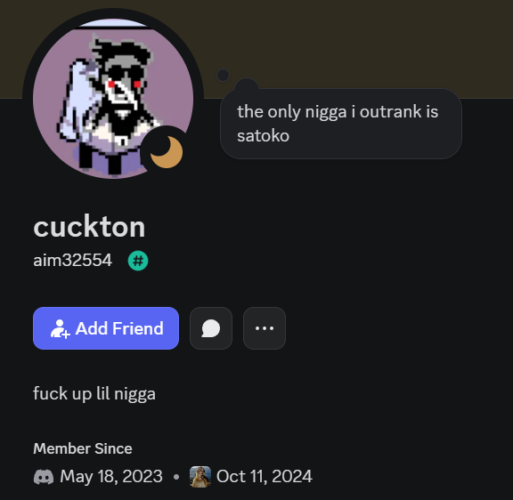Open the pixel-art profile avatar
The width and height of the screenshot is (513, 500).
[x=113, y=99]
